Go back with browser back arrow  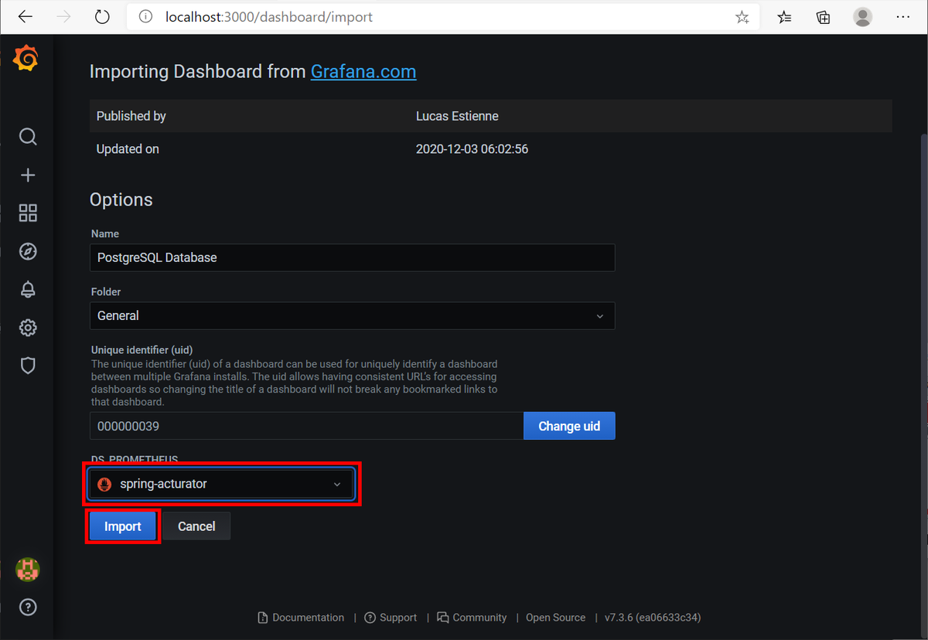pyautogui.click(x=26, y=17)
